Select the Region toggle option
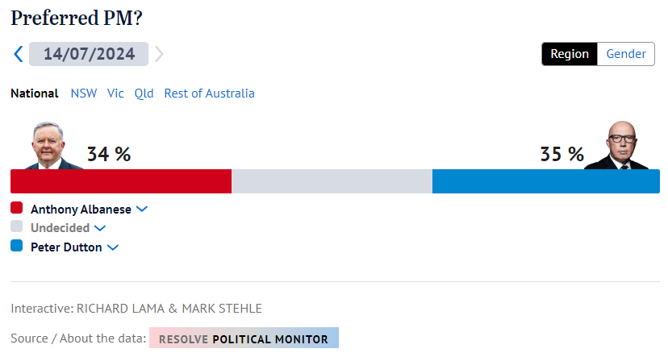The image size is (668, 357). point(570,54)
